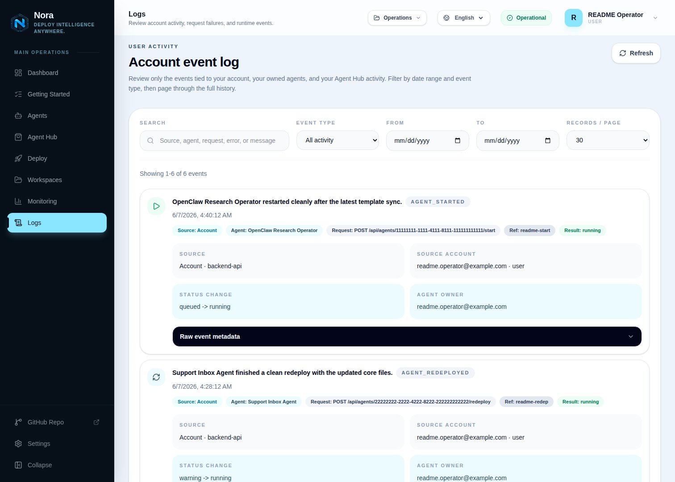Click the Logs scroll icon
Image resolution: width=675 pixels, height=482 pixels.
18,223
